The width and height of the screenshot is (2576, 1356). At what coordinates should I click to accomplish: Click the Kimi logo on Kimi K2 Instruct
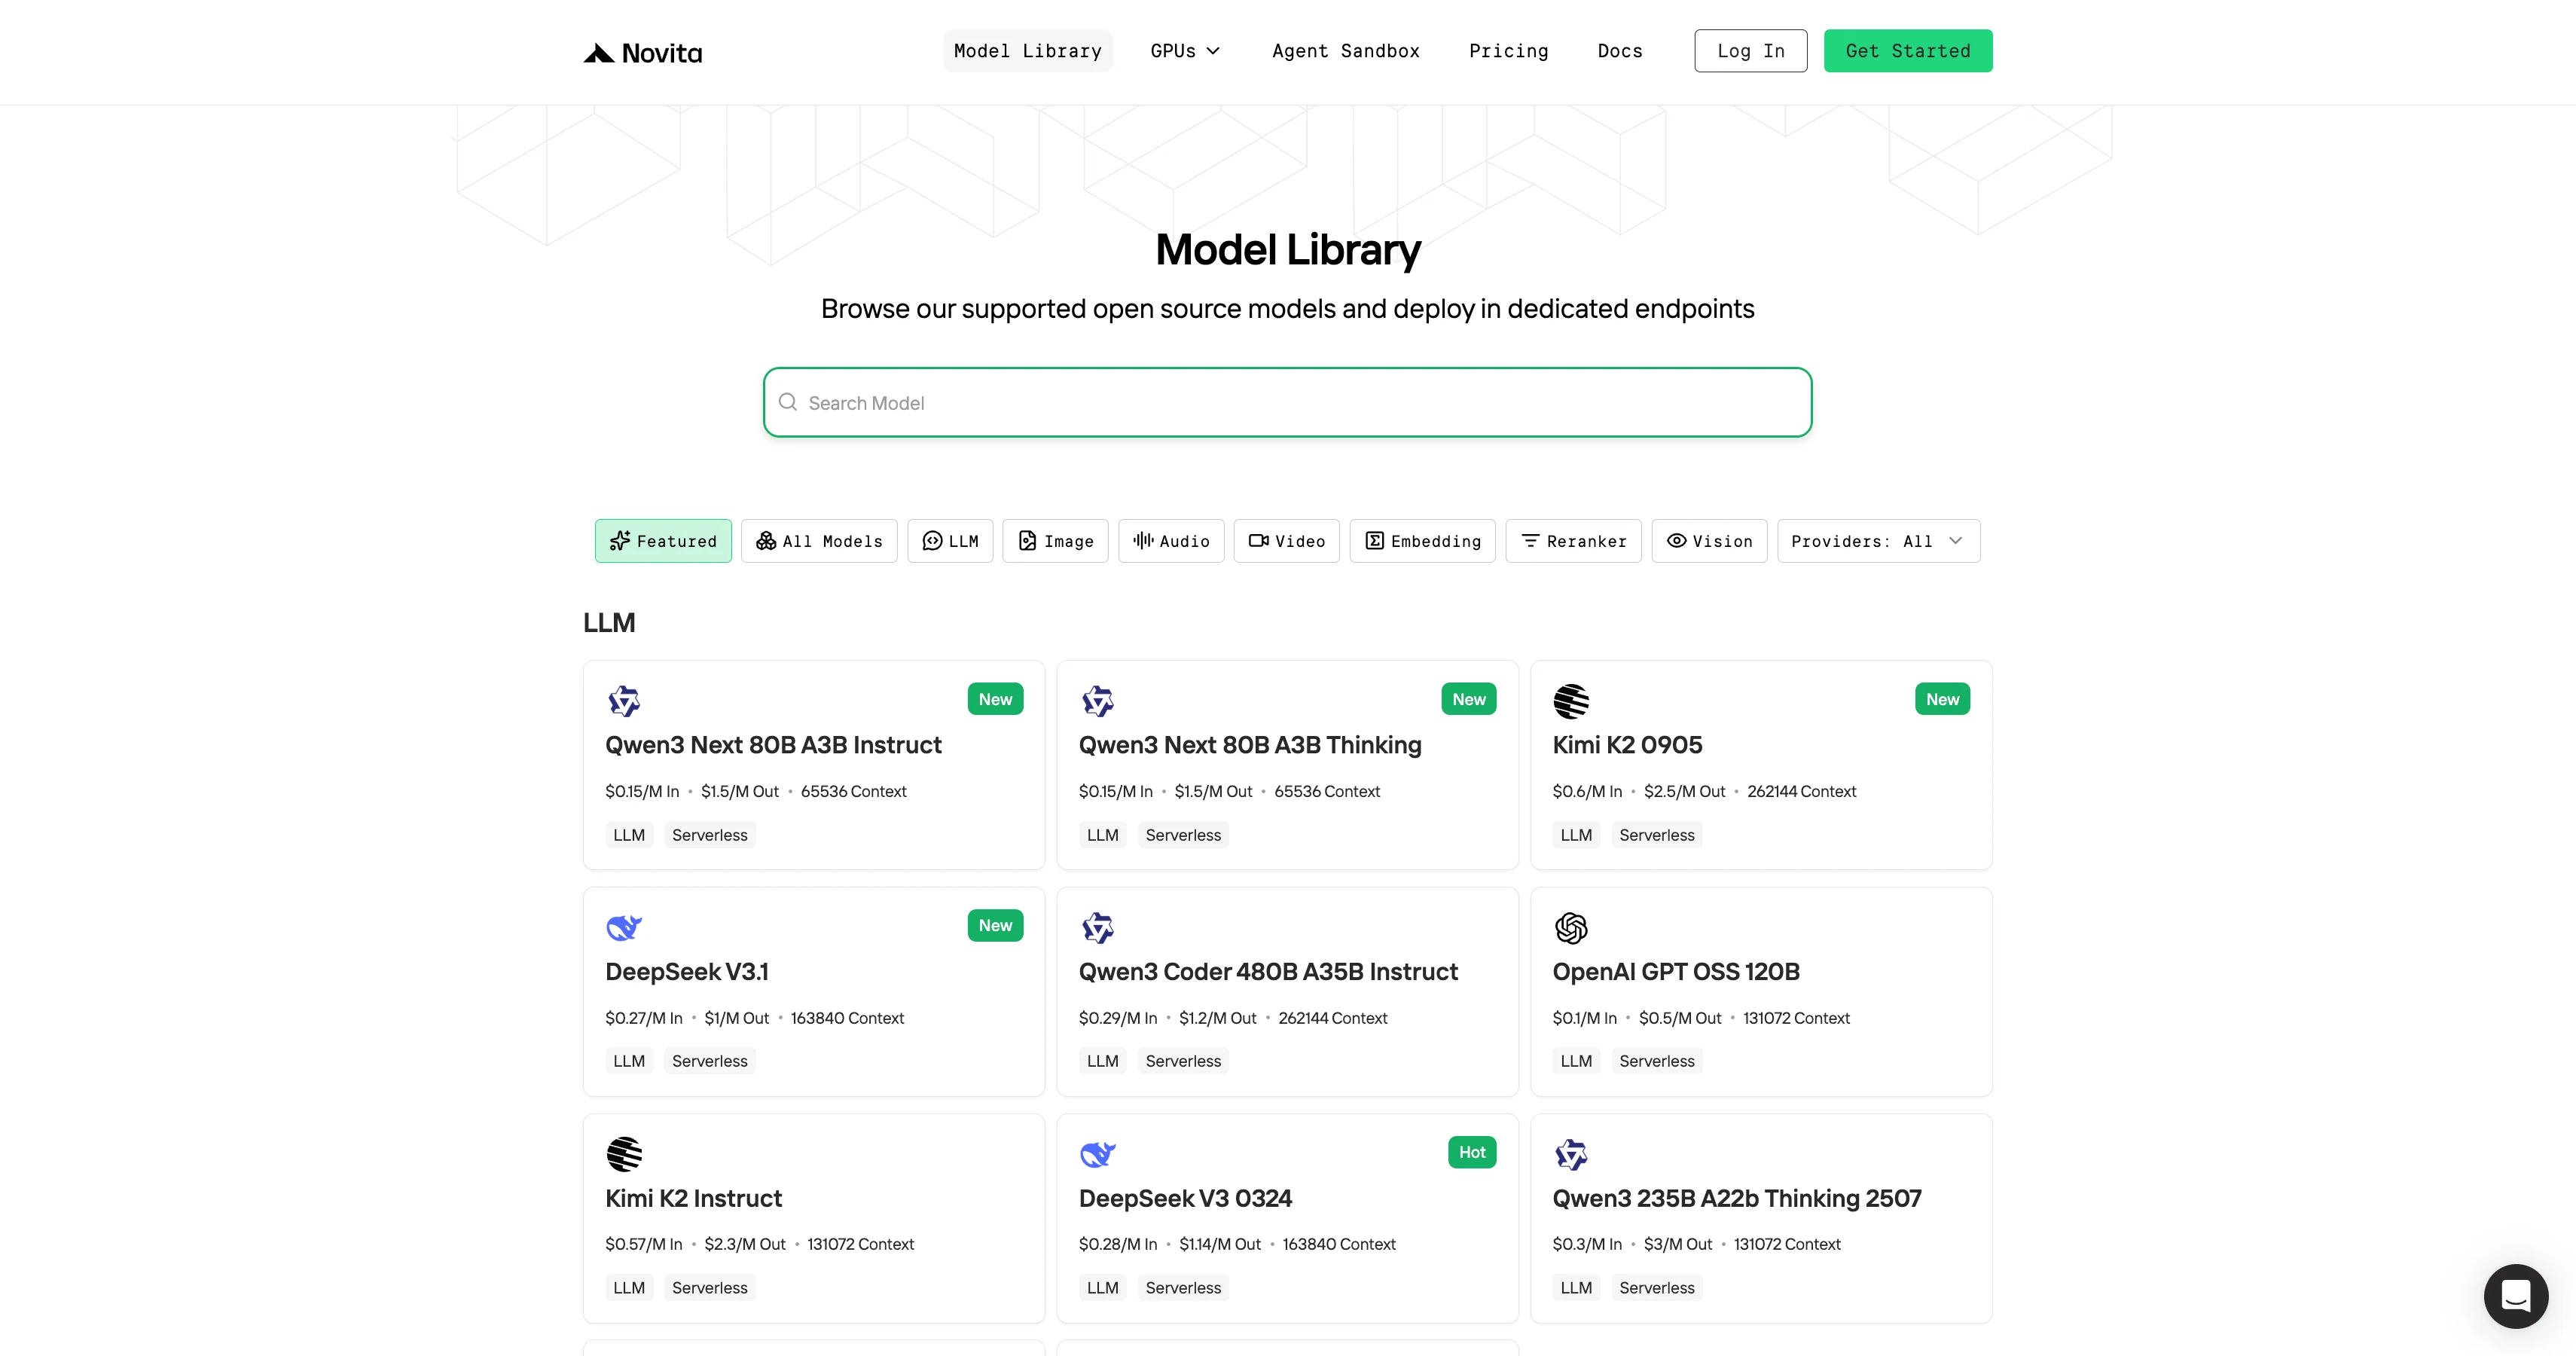click(624, 1154)
